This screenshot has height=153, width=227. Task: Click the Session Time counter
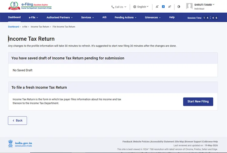tap(202, 18)
